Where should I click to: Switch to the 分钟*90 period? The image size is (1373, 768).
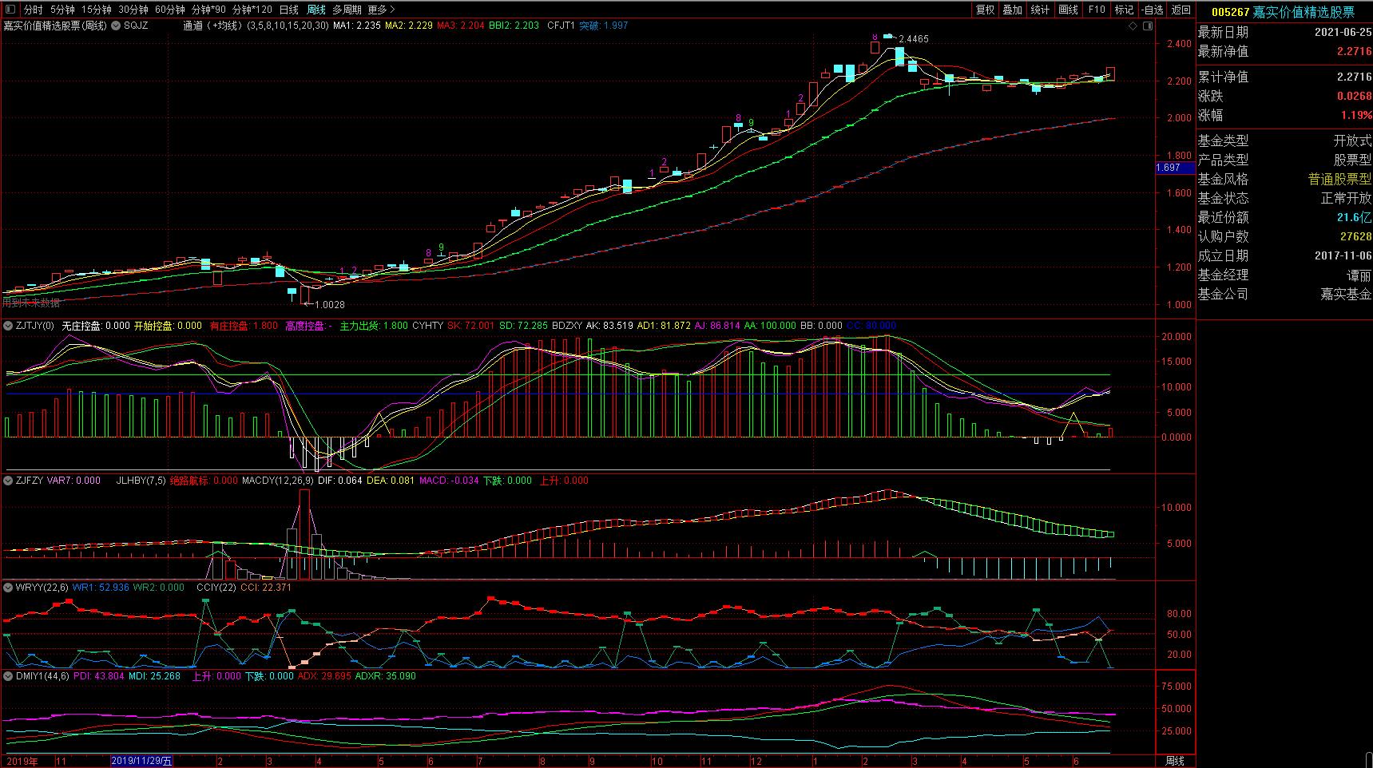tap(208, 10)
